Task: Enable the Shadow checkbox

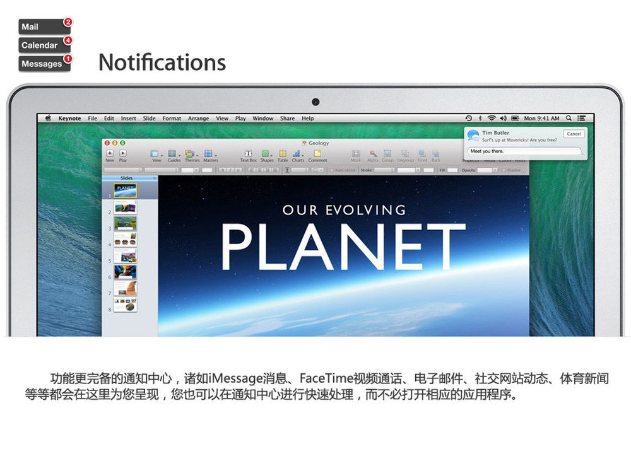Action: coord(504,170)
